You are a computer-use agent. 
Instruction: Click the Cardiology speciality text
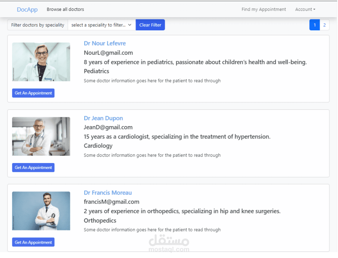pyautogui.click(x=98, y=146)
